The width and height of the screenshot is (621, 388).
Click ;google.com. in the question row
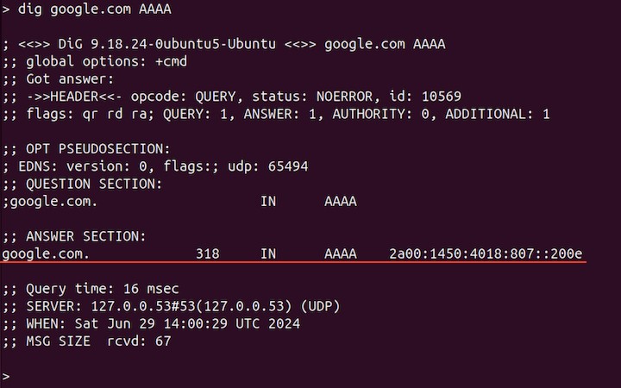point(49,202)
